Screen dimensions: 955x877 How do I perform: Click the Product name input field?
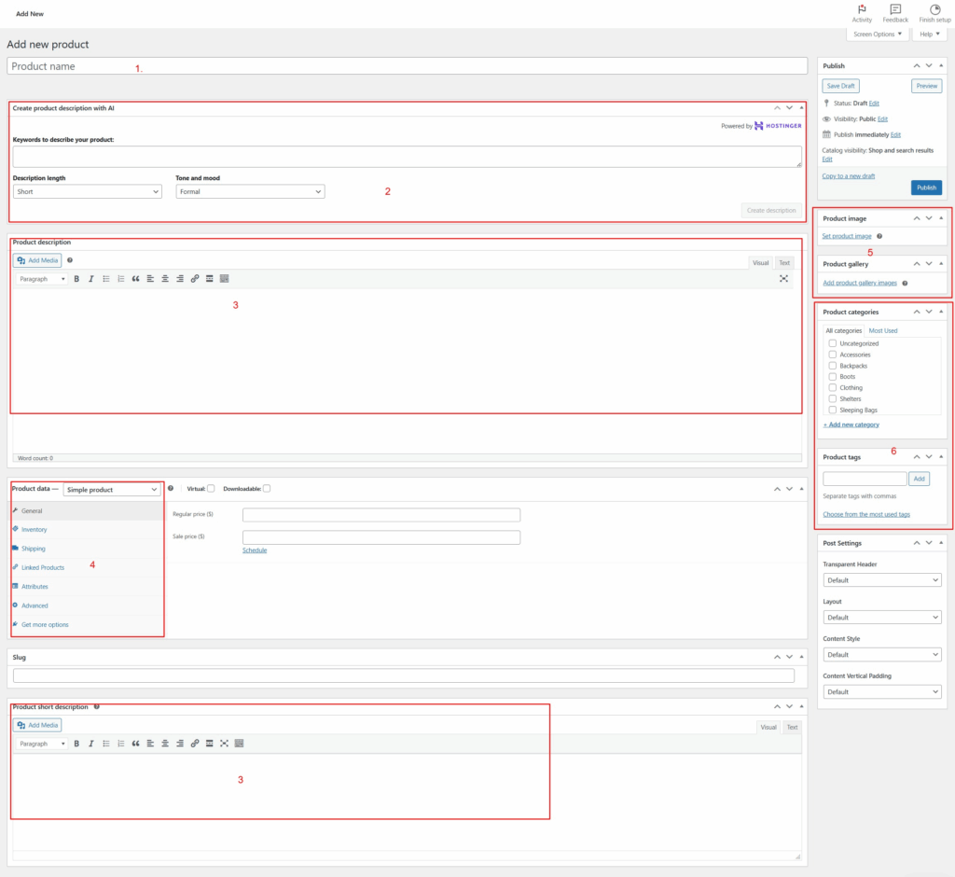(407, 66)
